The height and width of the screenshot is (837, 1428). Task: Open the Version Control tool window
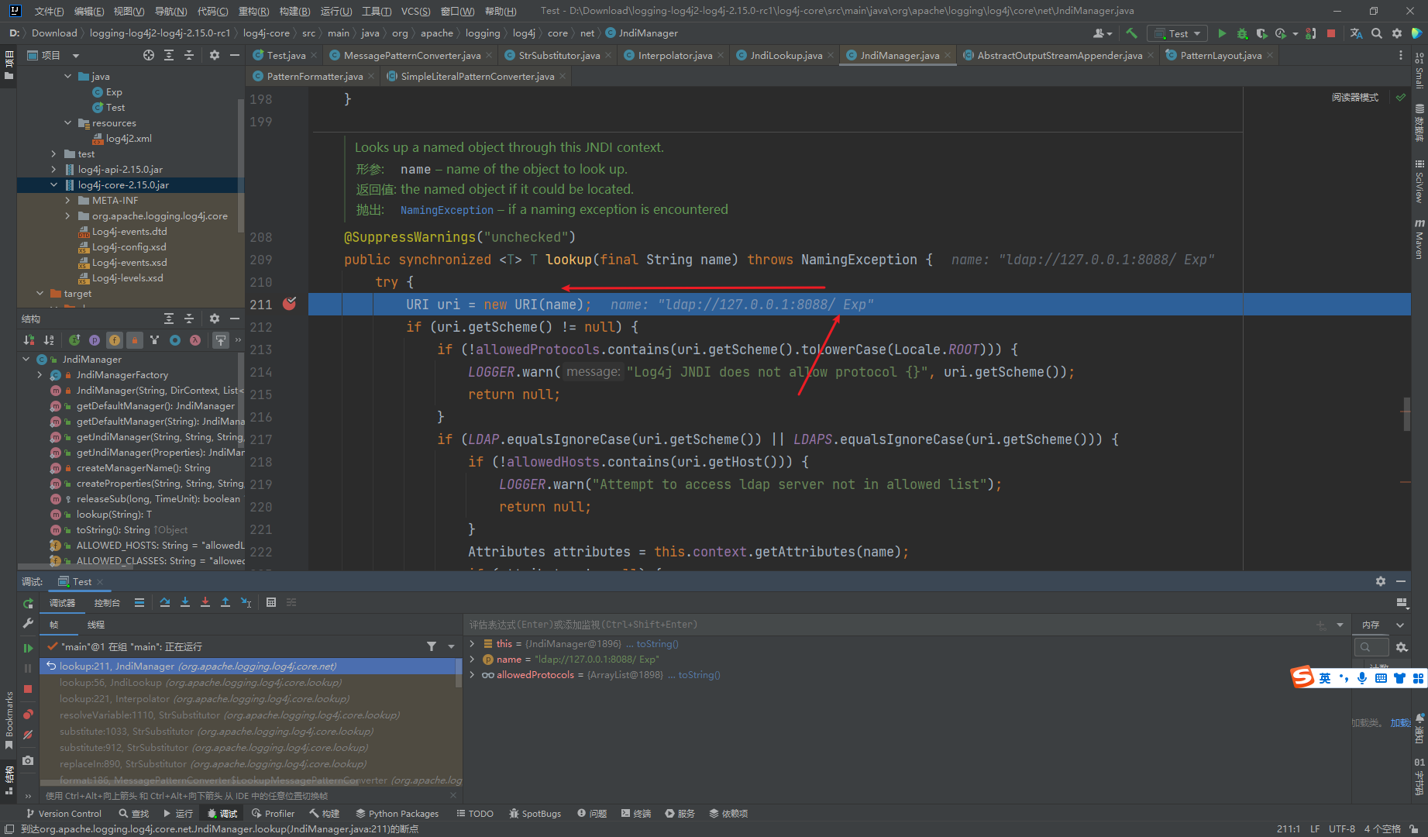coord(64,814)
